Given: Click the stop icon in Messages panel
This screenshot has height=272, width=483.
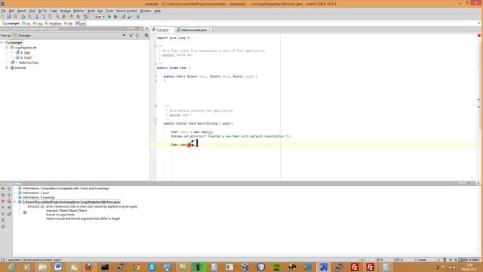Looking at the screenshot, I should pyautogui.click(x=3, y=195).
